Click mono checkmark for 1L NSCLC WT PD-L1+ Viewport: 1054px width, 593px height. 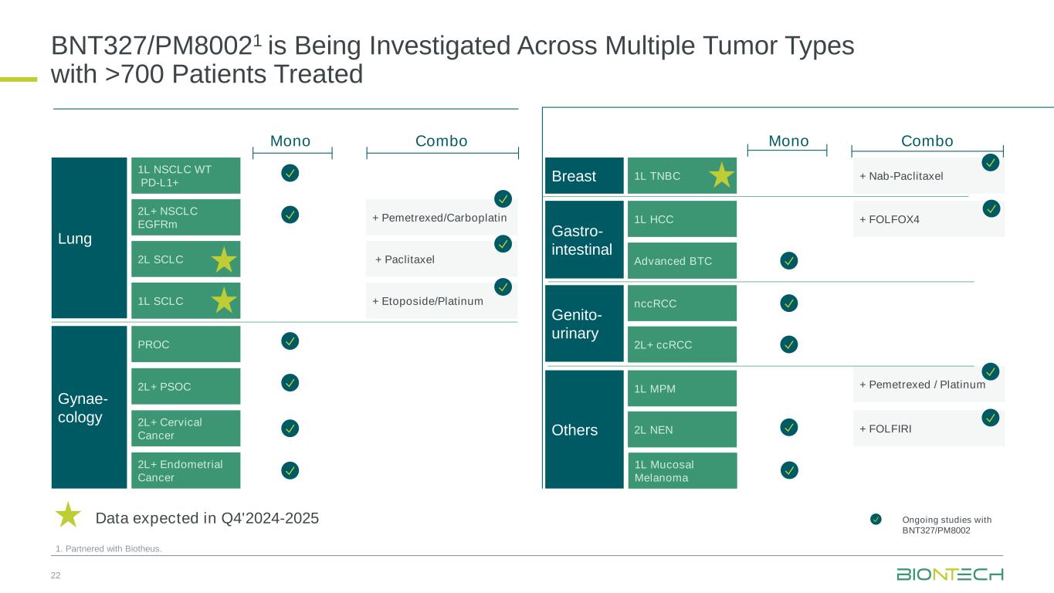290,173
